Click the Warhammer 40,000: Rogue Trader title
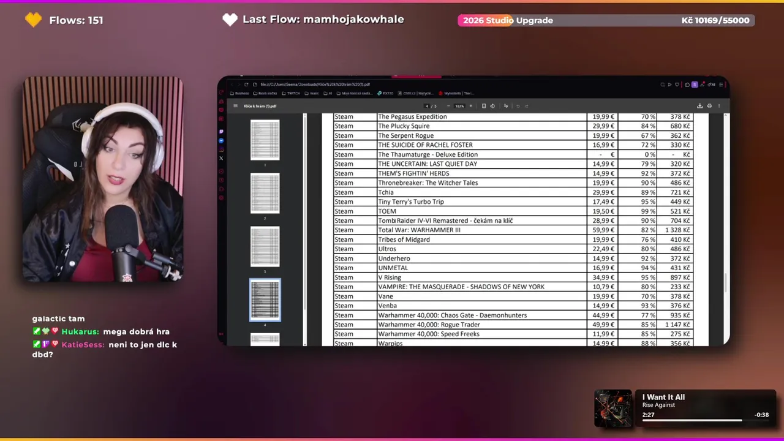The image size is (784, 441). [429, 325]
